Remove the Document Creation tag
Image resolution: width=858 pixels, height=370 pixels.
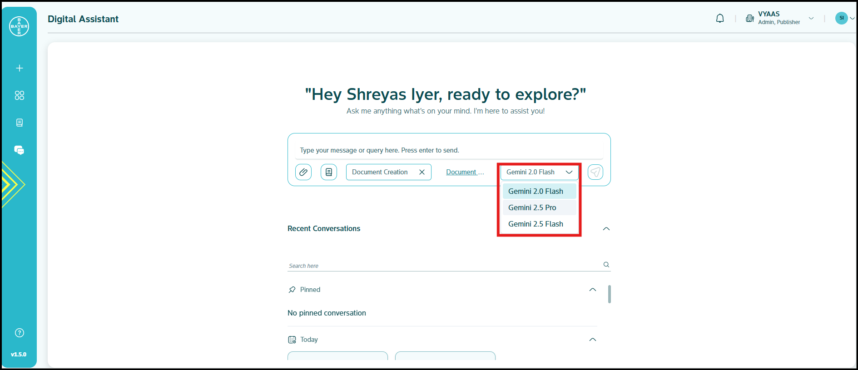[422, 172]
